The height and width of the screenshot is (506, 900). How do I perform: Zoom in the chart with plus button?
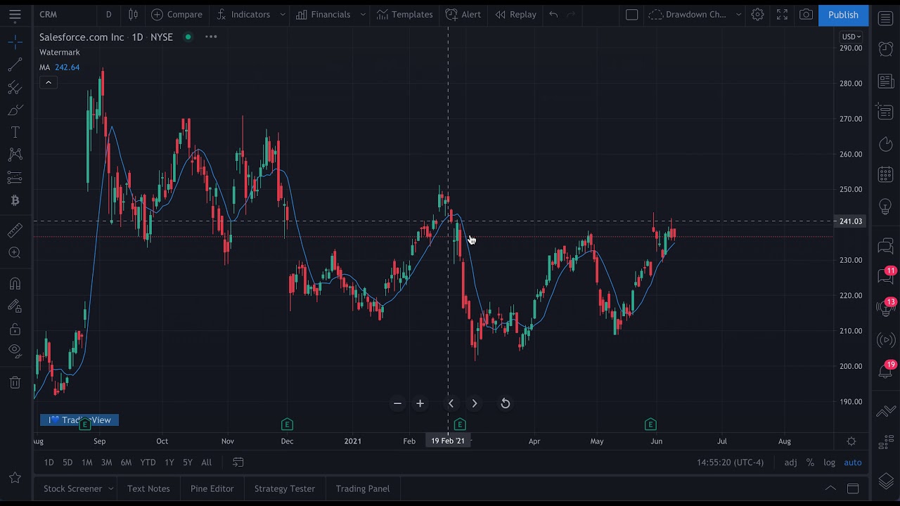tap(420, 403)
